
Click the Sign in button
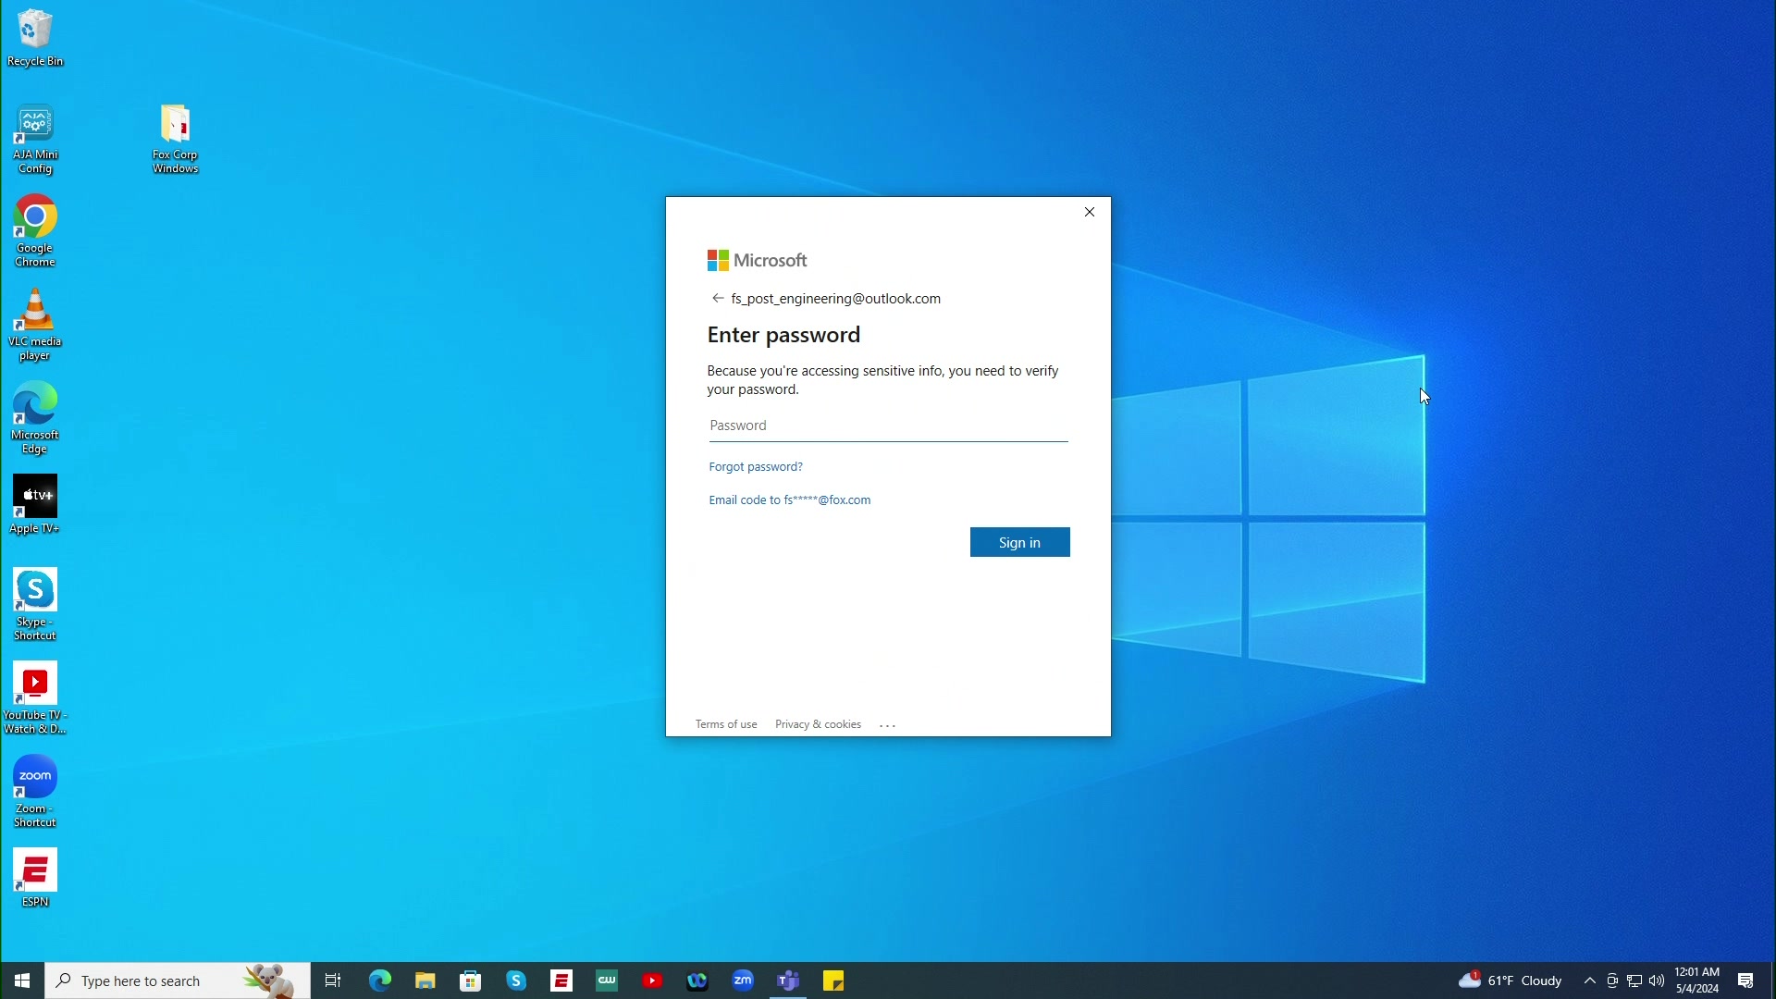point(1019,543)
